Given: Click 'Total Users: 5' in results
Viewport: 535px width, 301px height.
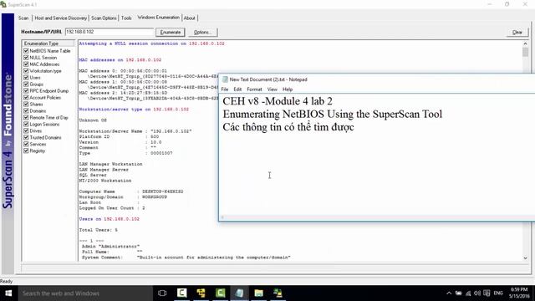Looking at the screenshot, I should coord(99,230).
